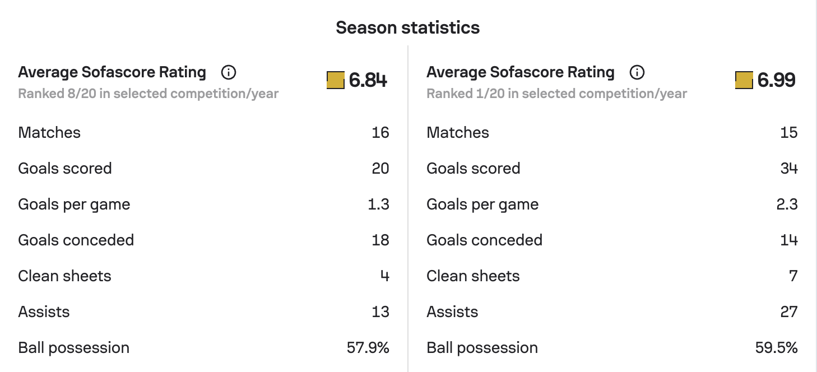
Task: Click the Goals scored value of 34
Action: click(x=789, y=169)
